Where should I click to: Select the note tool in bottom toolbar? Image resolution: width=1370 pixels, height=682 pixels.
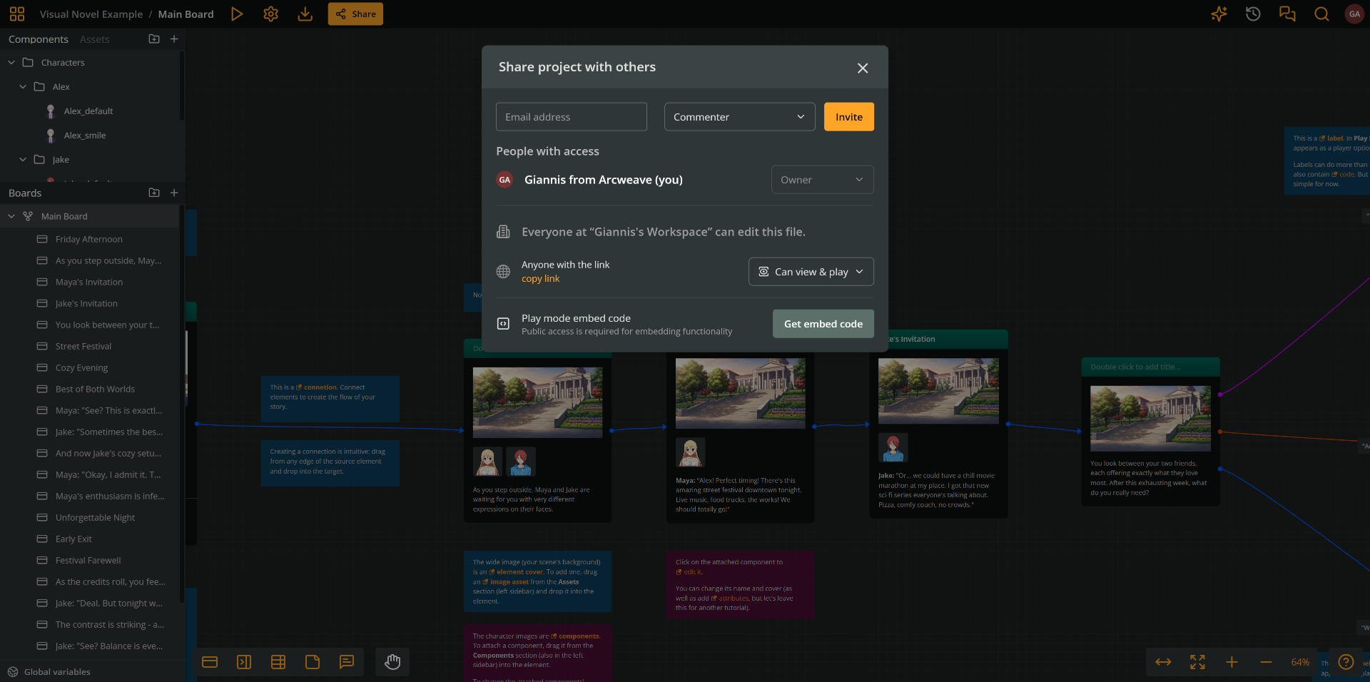point(312,662)
